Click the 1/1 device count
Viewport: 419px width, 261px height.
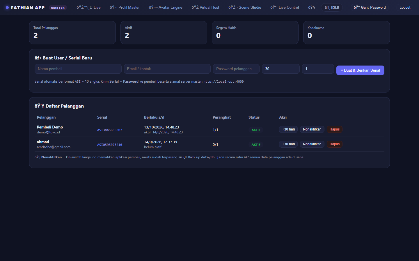coord(215,130)
